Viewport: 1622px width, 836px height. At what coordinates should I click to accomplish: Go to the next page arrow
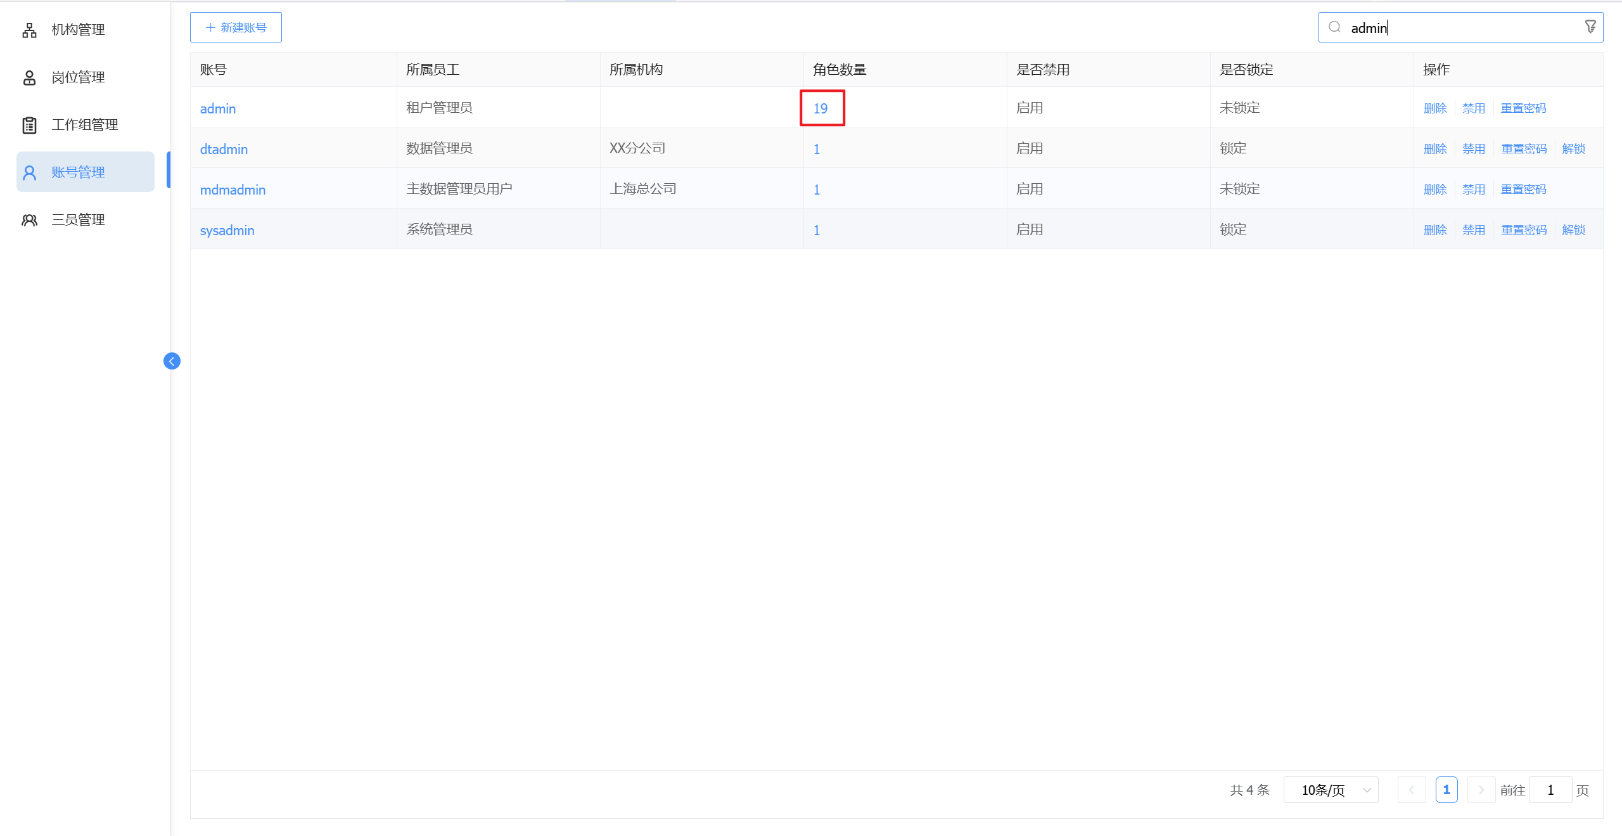(x=1481, y=790)
